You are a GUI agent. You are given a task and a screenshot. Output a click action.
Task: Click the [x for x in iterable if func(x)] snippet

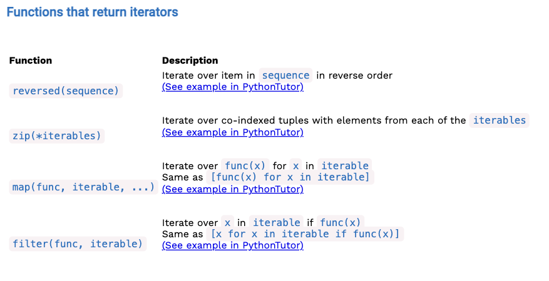(305, 234)
